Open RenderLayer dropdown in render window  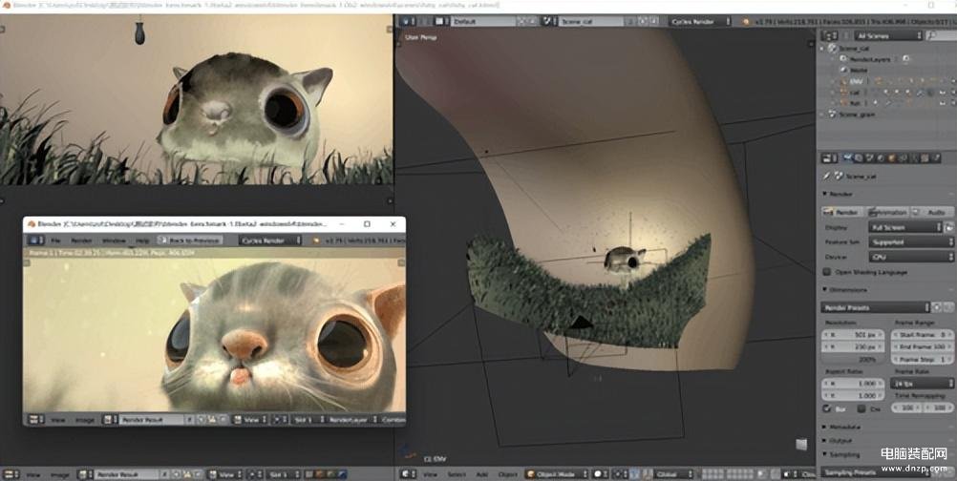351,420
